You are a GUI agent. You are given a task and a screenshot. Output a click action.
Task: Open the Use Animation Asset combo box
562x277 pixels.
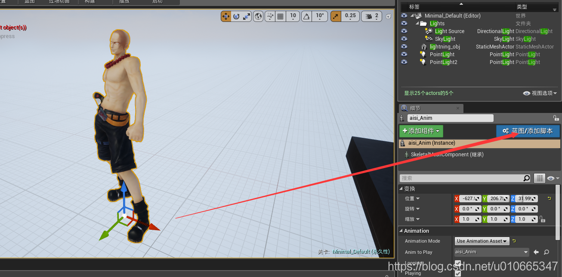[482, 241]
